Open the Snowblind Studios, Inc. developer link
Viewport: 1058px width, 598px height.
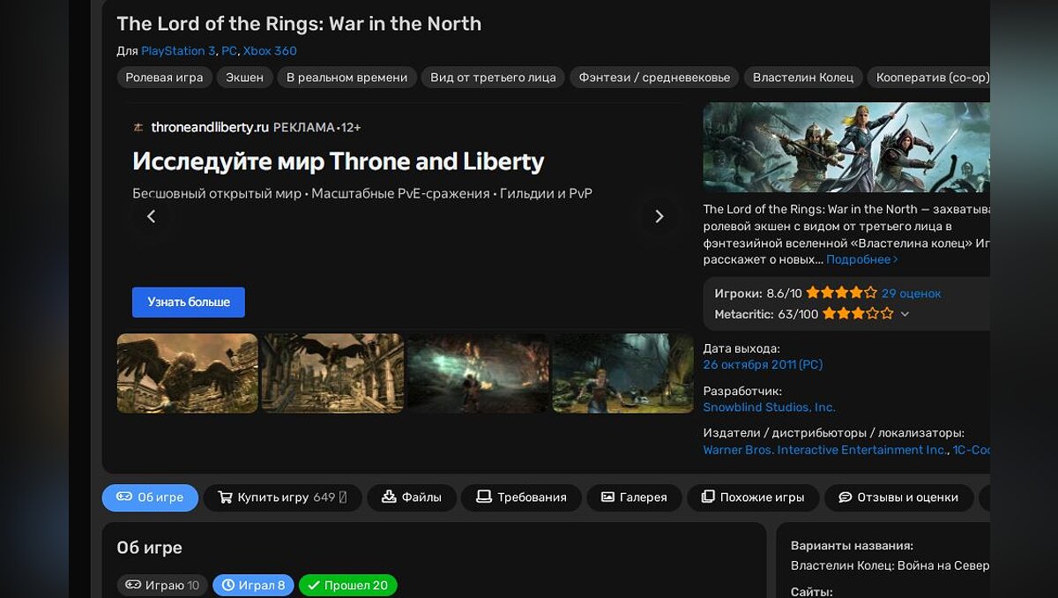click(x=770, y=407)
